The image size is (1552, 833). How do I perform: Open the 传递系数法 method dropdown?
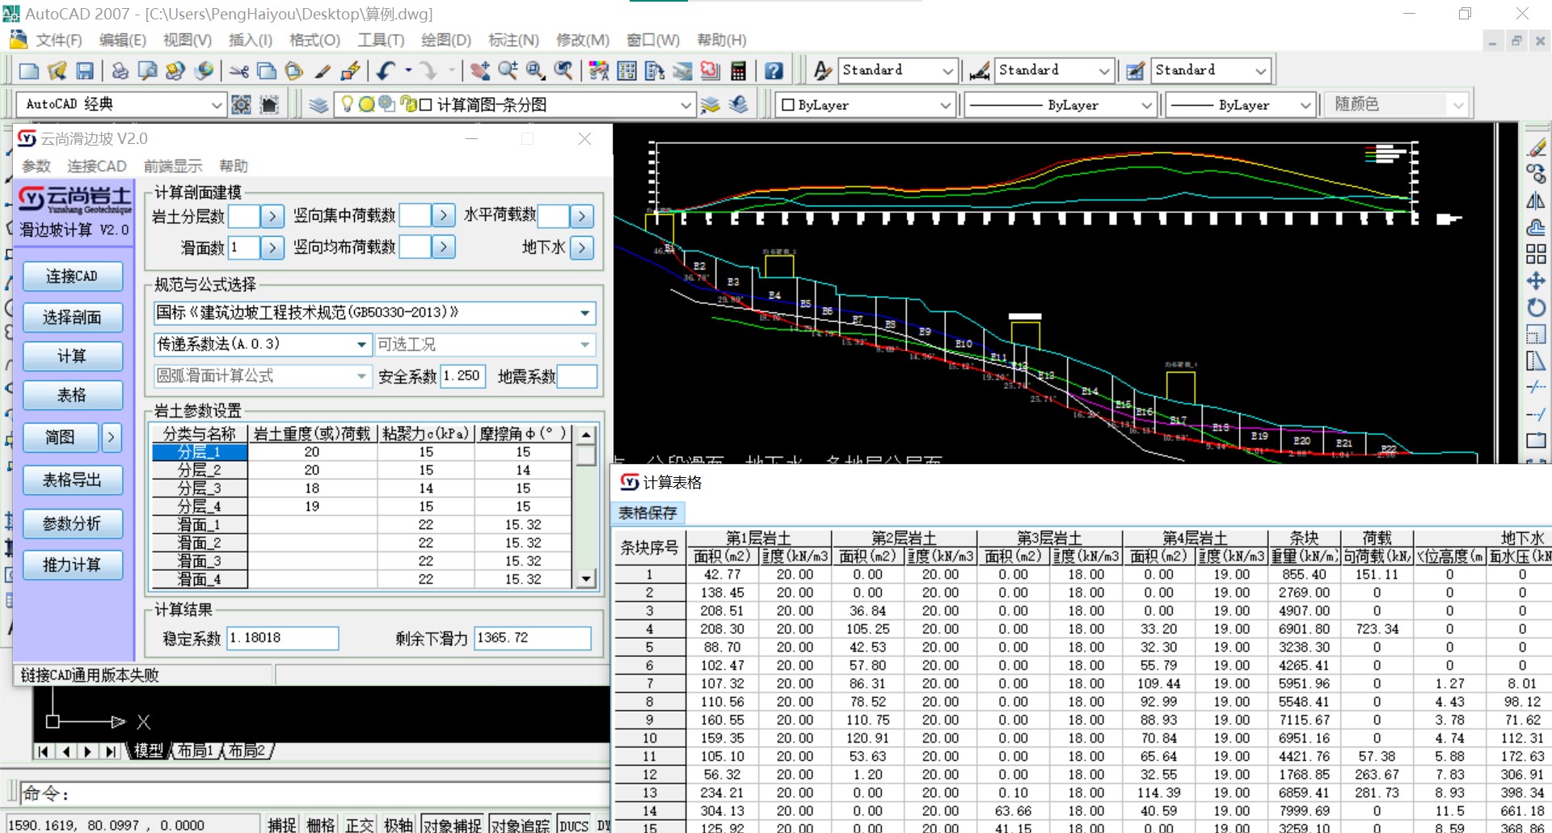(x=361, y=345)
